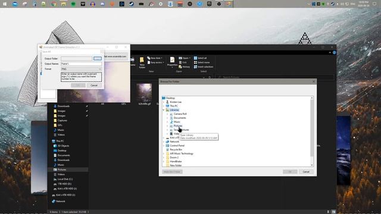Click the folder tree vertical scrollbar

(312, 128)
